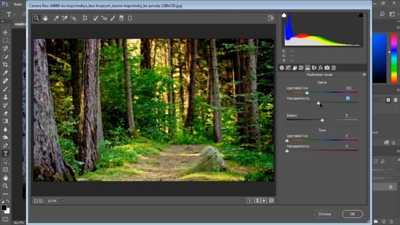Screen dimensions: 400x225
Task: Select the Radial Filter tool
Action: [130, 18]
